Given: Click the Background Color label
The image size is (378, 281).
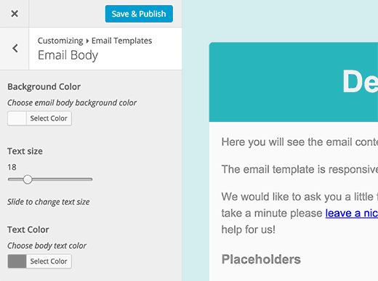Looking at the screenshot, I should point(44,86).
